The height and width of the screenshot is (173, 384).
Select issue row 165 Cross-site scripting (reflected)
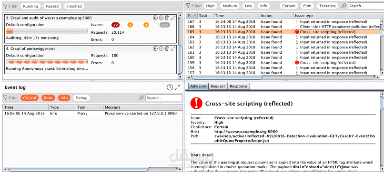(283, 32)
